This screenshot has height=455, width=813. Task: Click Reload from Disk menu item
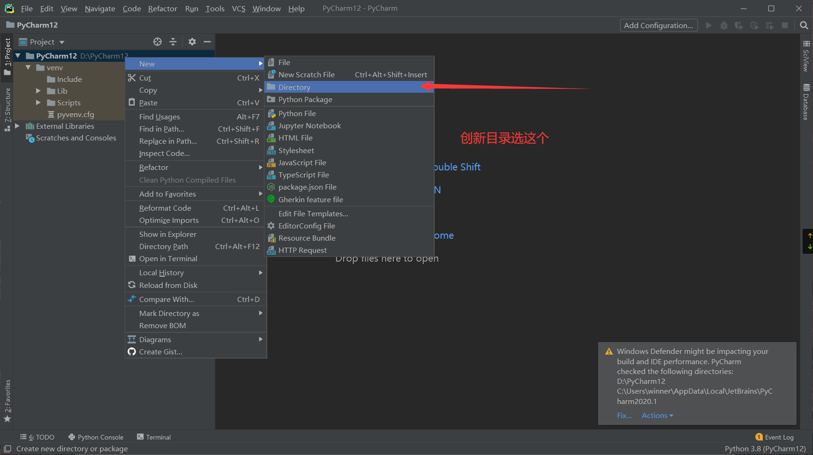pyautogui.click(x=196, y=286)
